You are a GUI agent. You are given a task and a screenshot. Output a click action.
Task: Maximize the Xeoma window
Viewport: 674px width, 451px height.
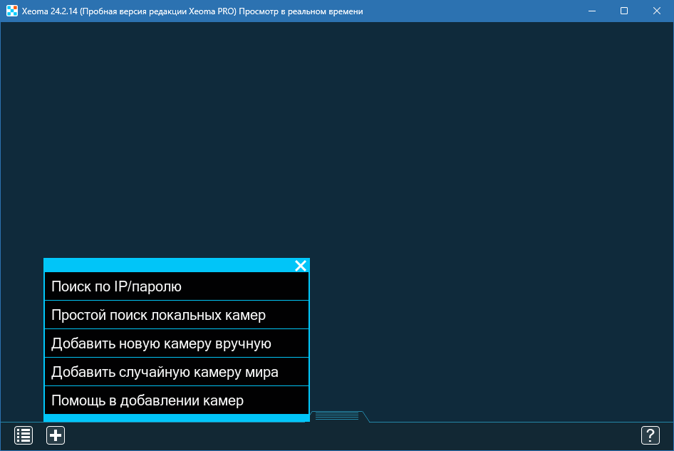tap(624, 11)
